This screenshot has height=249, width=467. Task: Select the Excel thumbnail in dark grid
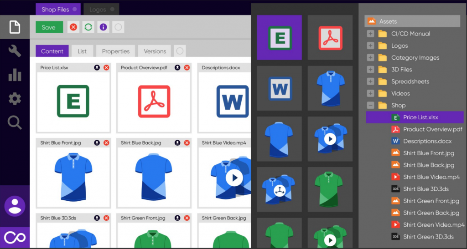pos(280,37)
